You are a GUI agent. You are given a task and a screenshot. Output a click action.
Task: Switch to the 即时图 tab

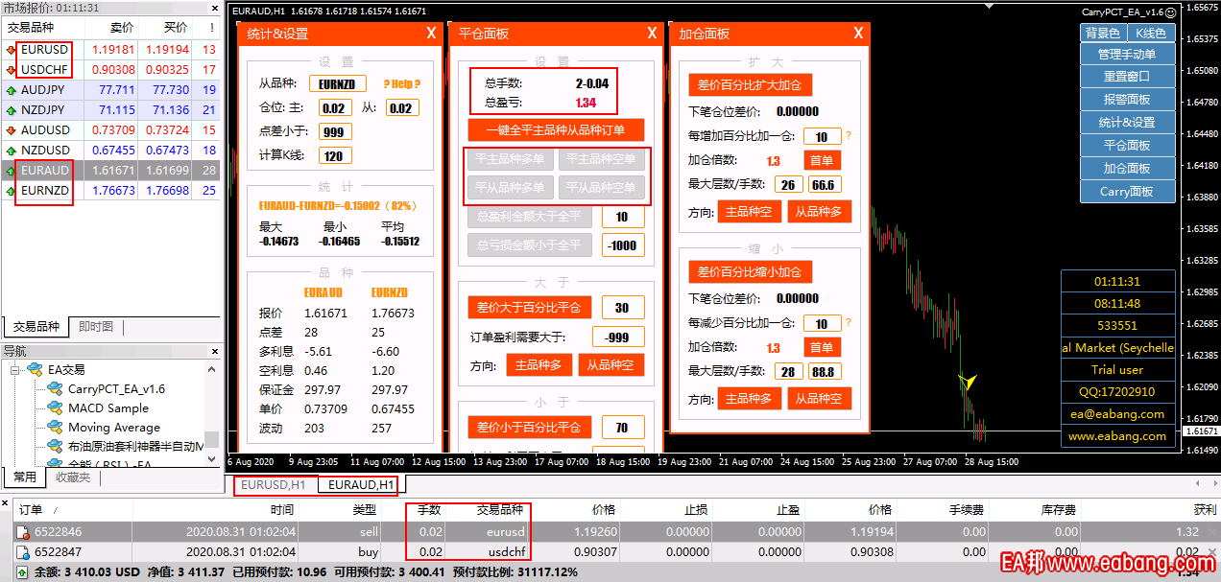[x=96, y=327]
